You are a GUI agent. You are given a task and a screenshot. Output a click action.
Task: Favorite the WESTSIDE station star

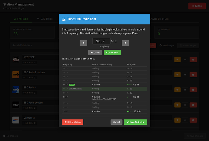(177, 60)
